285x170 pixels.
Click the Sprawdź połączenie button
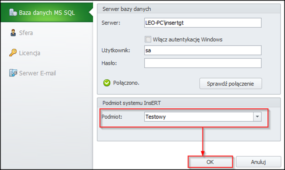[x=230, y=84]
